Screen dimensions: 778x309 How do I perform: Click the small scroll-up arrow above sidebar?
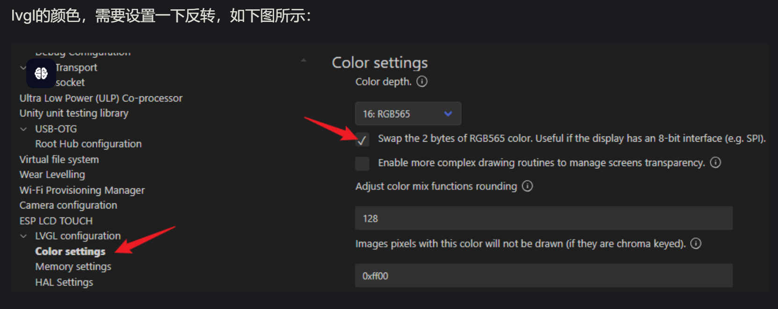click(x=303, y=60)
